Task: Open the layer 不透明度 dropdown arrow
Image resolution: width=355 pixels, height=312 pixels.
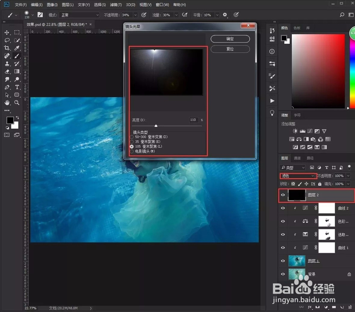Action: pyautogui.click(x=348, y=176)
